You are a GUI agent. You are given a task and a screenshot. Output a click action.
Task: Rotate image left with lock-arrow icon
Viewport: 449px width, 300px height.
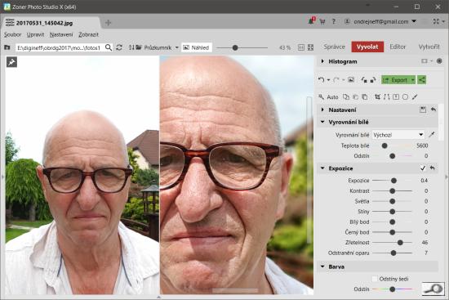coord(364,80)
